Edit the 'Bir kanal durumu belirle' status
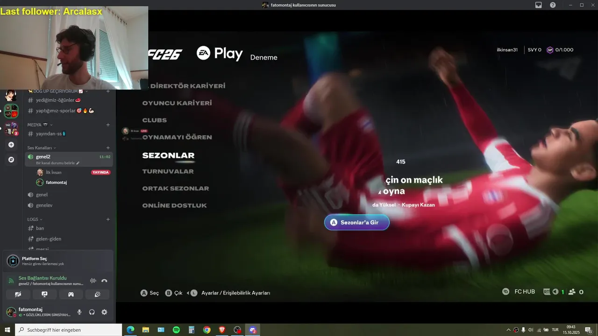 coord(58,163)
